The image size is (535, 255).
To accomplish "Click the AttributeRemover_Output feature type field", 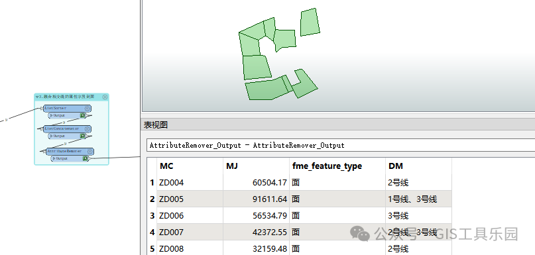I will (341, 145).
